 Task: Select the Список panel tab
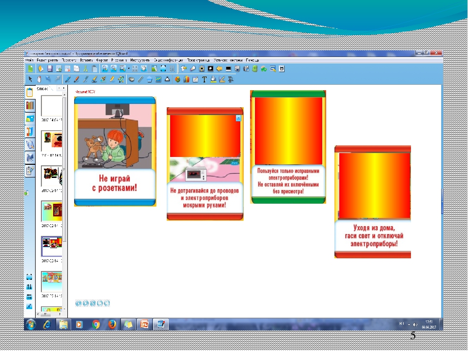click(42, 89)
